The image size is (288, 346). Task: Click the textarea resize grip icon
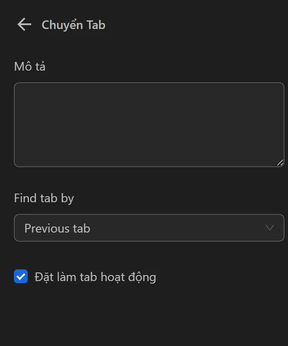[x=280, y=163]
